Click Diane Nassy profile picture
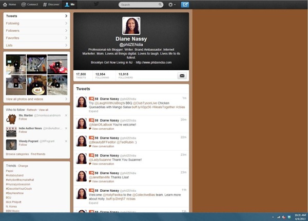Image resolution: width=308 pixels, height=221 pixels. pos(131,26)
